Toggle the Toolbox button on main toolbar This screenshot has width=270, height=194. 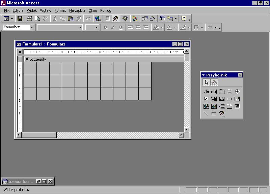tap(115, 19)
